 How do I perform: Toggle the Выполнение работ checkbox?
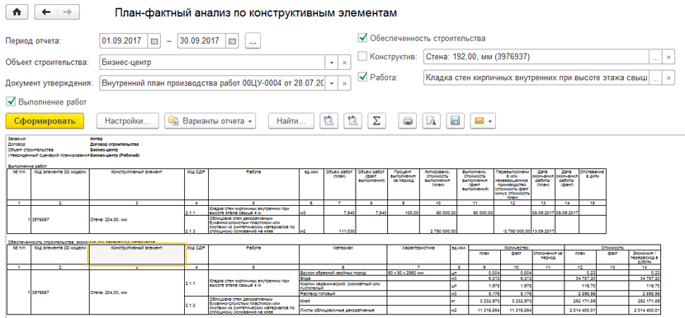click(10, 101)
